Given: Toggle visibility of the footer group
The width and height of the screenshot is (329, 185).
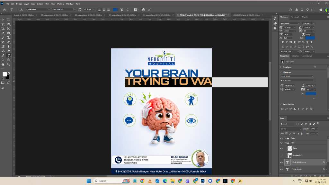Looking at the screenshot, I should pos(281,138).
